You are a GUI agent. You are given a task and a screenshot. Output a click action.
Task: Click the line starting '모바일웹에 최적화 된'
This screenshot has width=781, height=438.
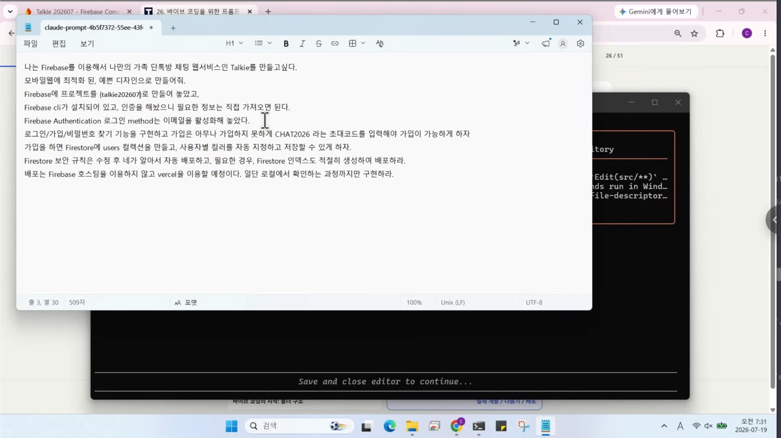point(105,80)
